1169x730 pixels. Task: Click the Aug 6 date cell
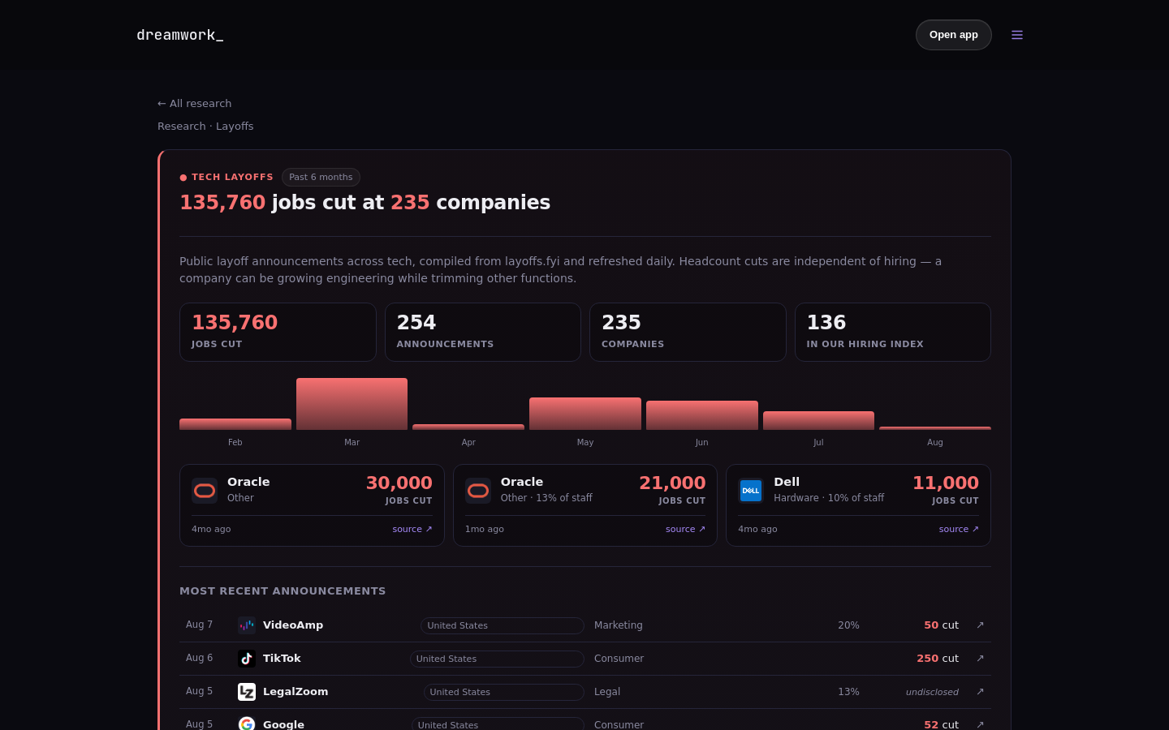[x=199, y=658]
